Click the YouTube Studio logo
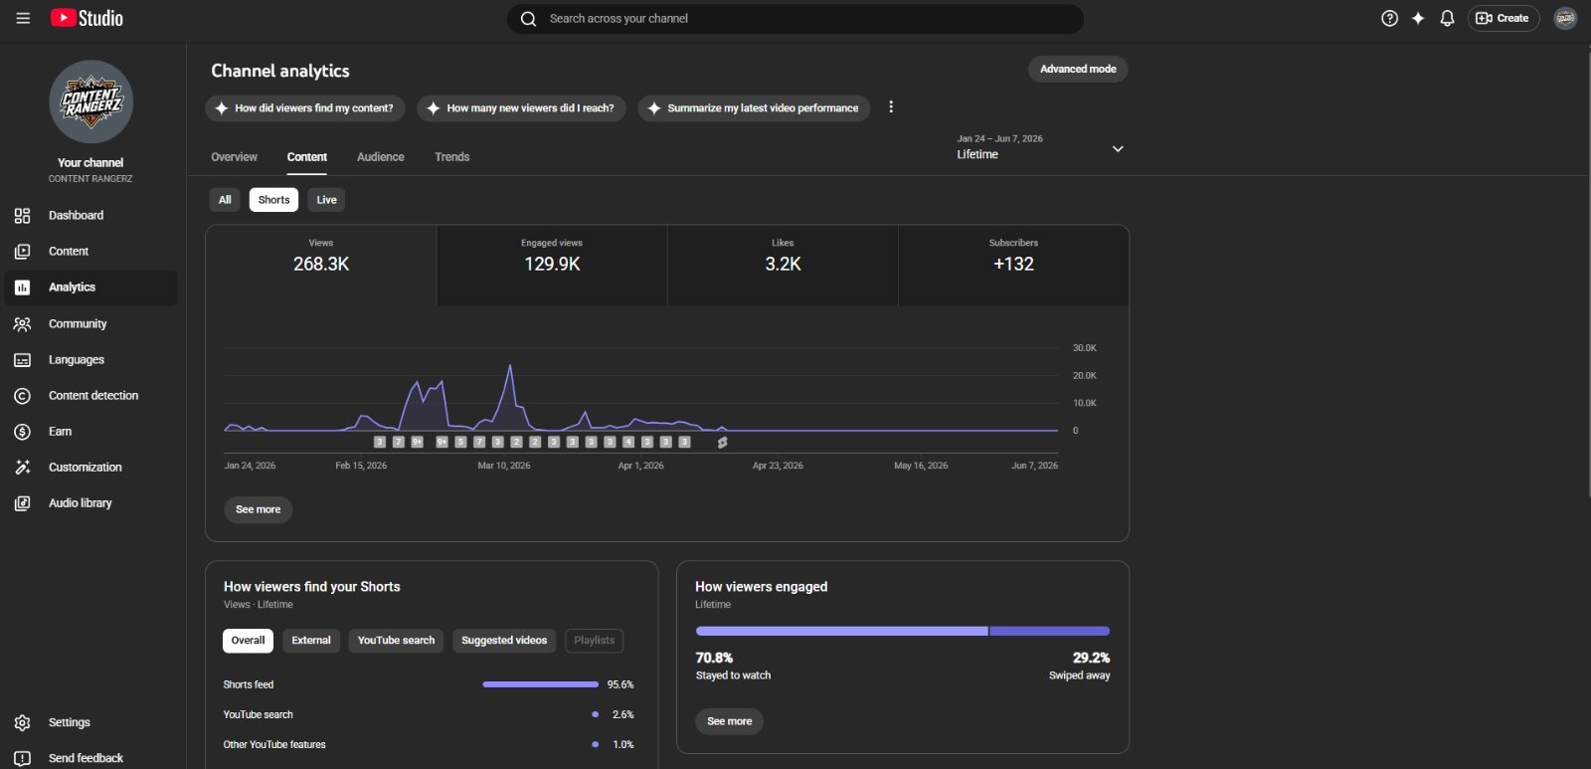Viewport: 1591px width, 769px height. 87,18
